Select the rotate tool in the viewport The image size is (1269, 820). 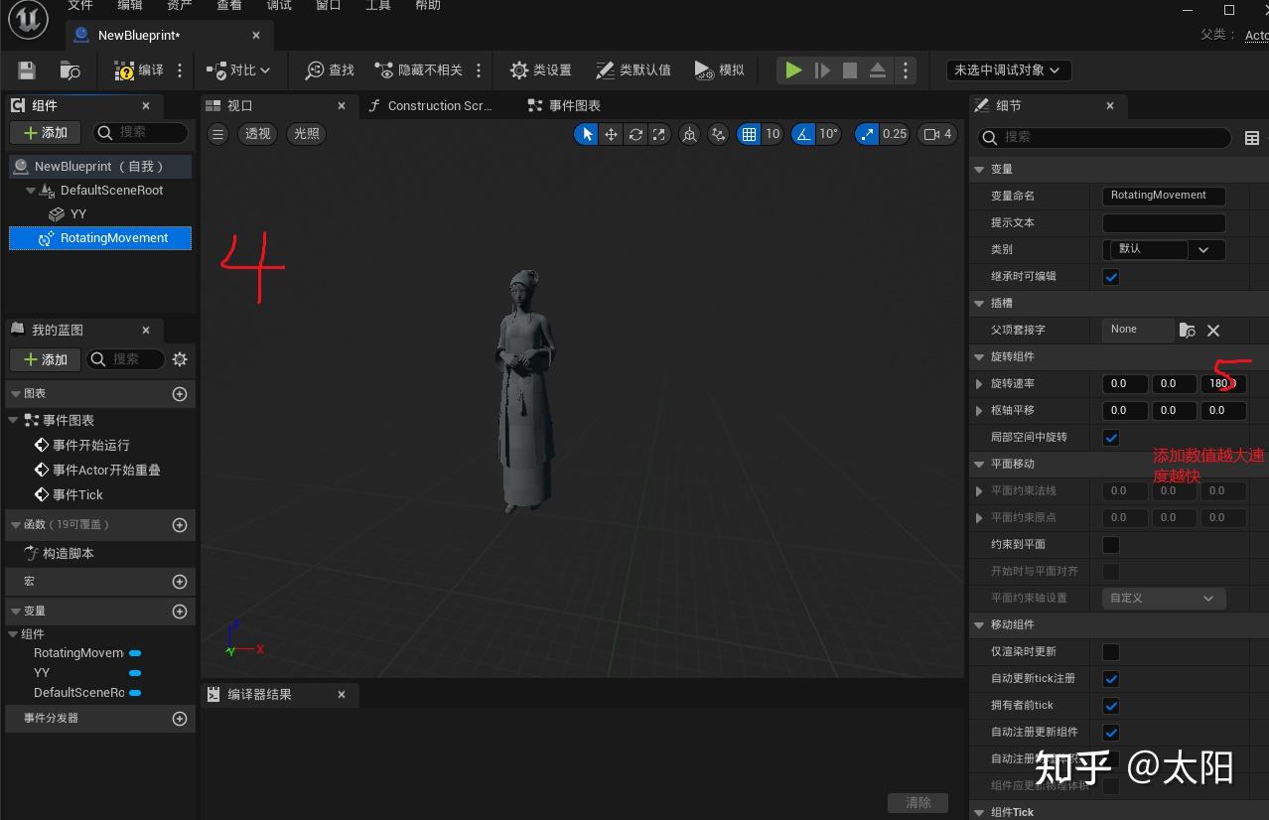[x=634, y=133]
